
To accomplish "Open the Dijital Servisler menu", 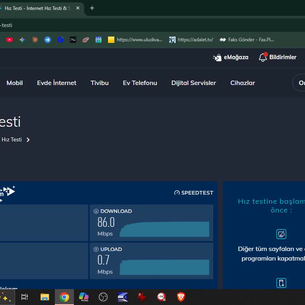I will pos(193,83).
